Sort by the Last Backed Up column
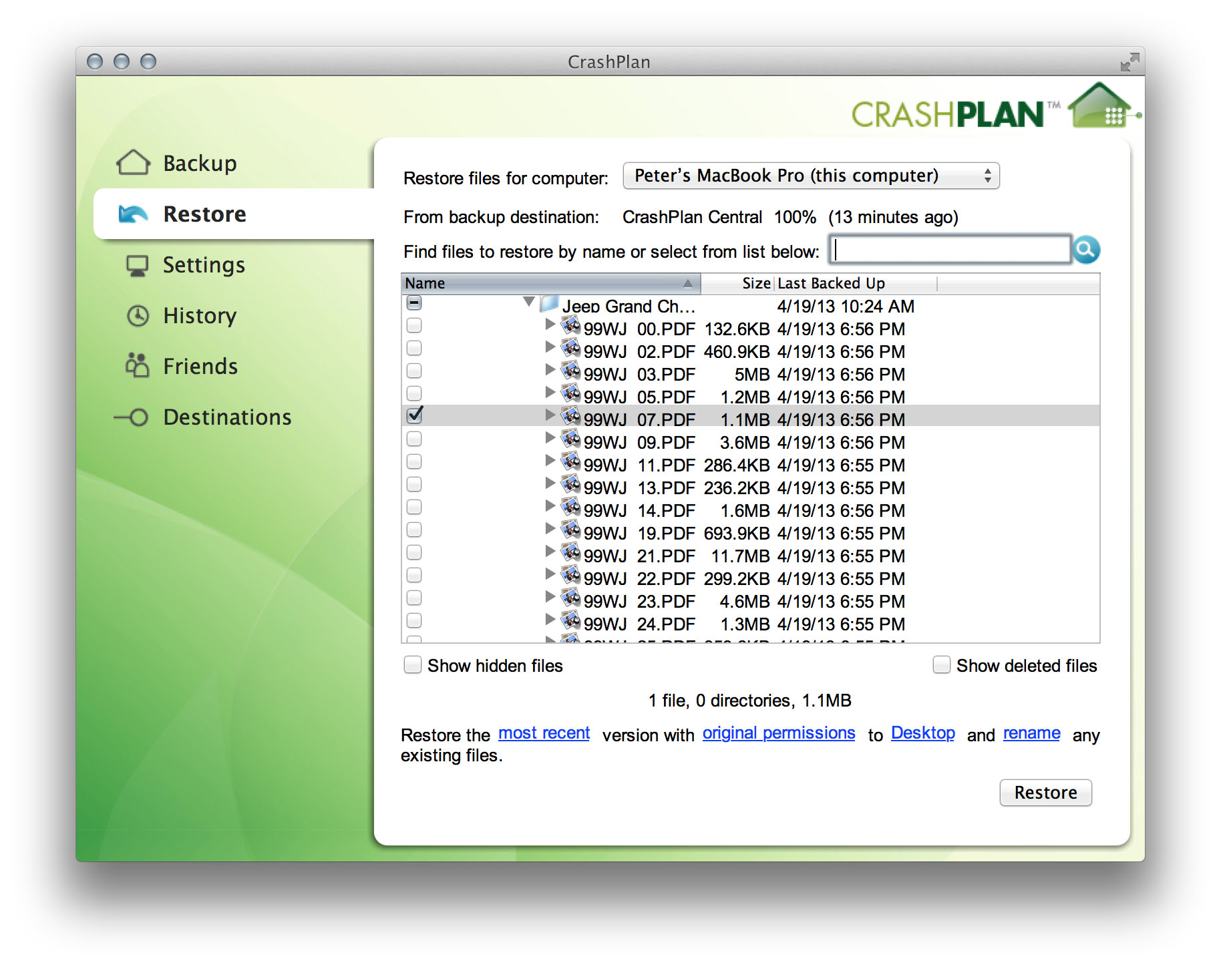The height and width of the screenshot is (967, 1221). coord(855,283)
